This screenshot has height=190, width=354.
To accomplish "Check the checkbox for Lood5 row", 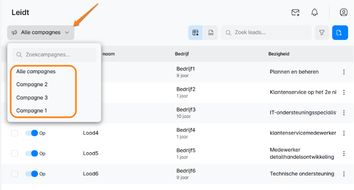I will click(x=15, y=153).
